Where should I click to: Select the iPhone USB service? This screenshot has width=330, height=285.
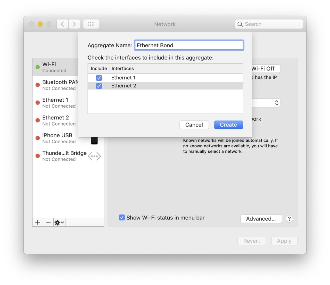[57, 138]
